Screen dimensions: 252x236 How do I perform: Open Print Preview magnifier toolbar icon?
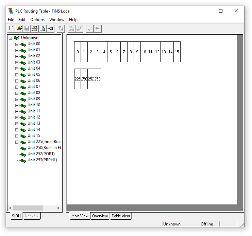coord(43,29)
